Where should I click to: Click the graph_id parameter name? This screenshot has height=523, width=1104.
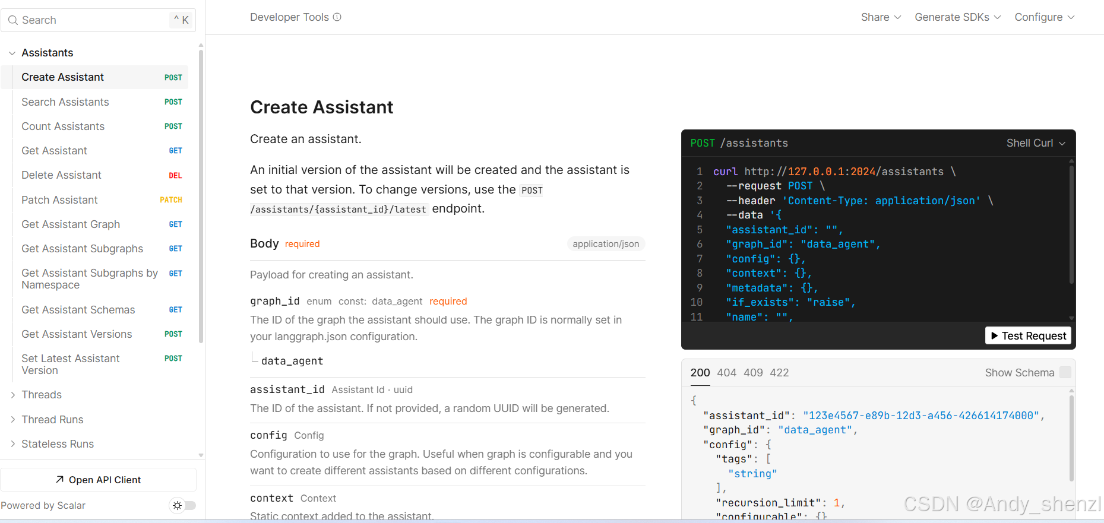274,301
